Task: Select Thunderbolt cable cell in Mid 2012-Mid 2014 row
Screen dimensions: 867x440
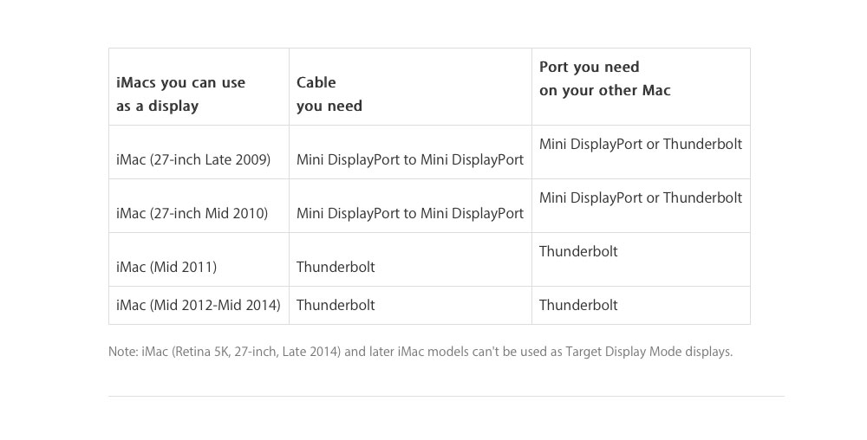Action: 410,305
